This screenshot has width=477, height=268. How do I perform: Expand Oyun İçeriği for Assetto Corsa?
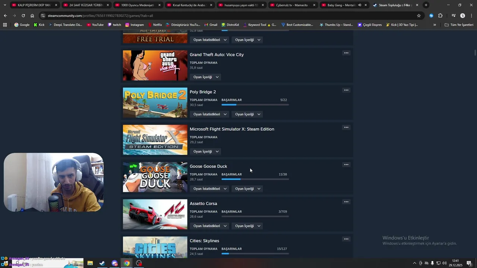point(248,226)
